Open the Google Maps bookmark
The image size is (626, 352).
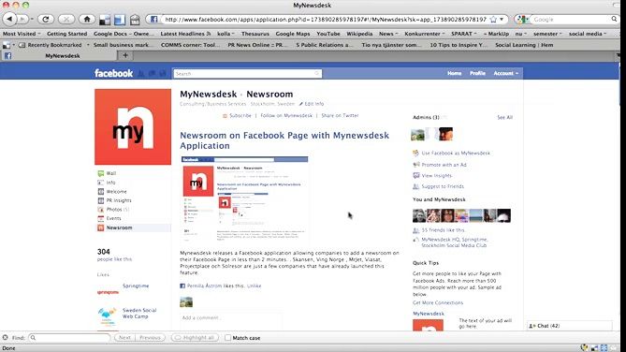(x=293, y=34)
